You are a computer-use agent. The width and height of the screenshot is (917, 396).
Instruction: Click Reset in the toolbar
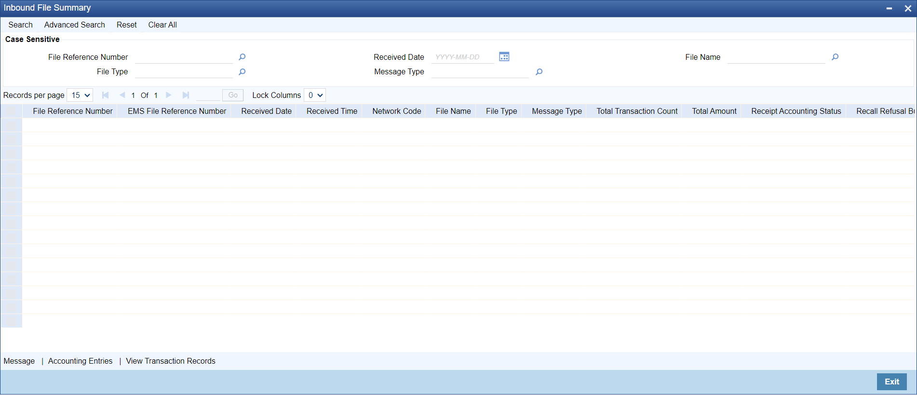tap(127, 25)
